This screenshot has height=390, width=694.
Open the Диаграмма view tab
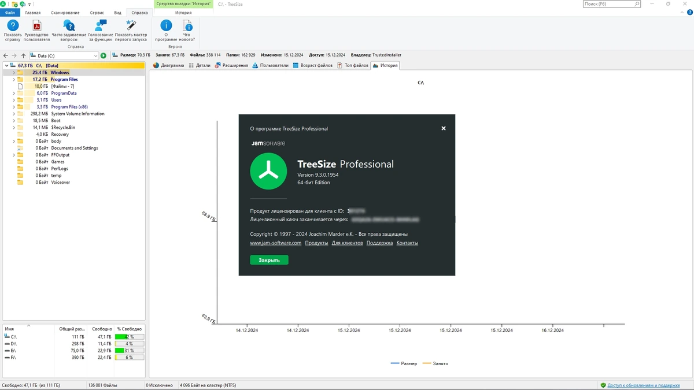[168, 65]
